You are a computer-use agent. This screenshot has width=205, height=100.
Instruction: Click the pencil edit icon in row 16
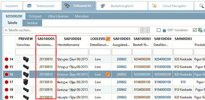(107, 74)
